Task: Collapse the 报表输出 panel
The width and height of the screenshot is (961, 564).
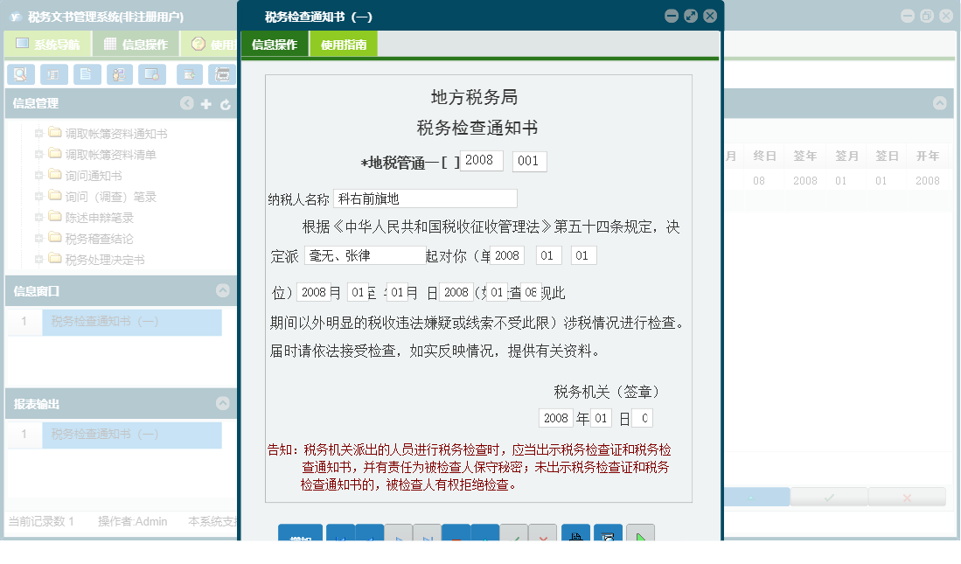Action: pyautogui.click(x=225, y=403)
